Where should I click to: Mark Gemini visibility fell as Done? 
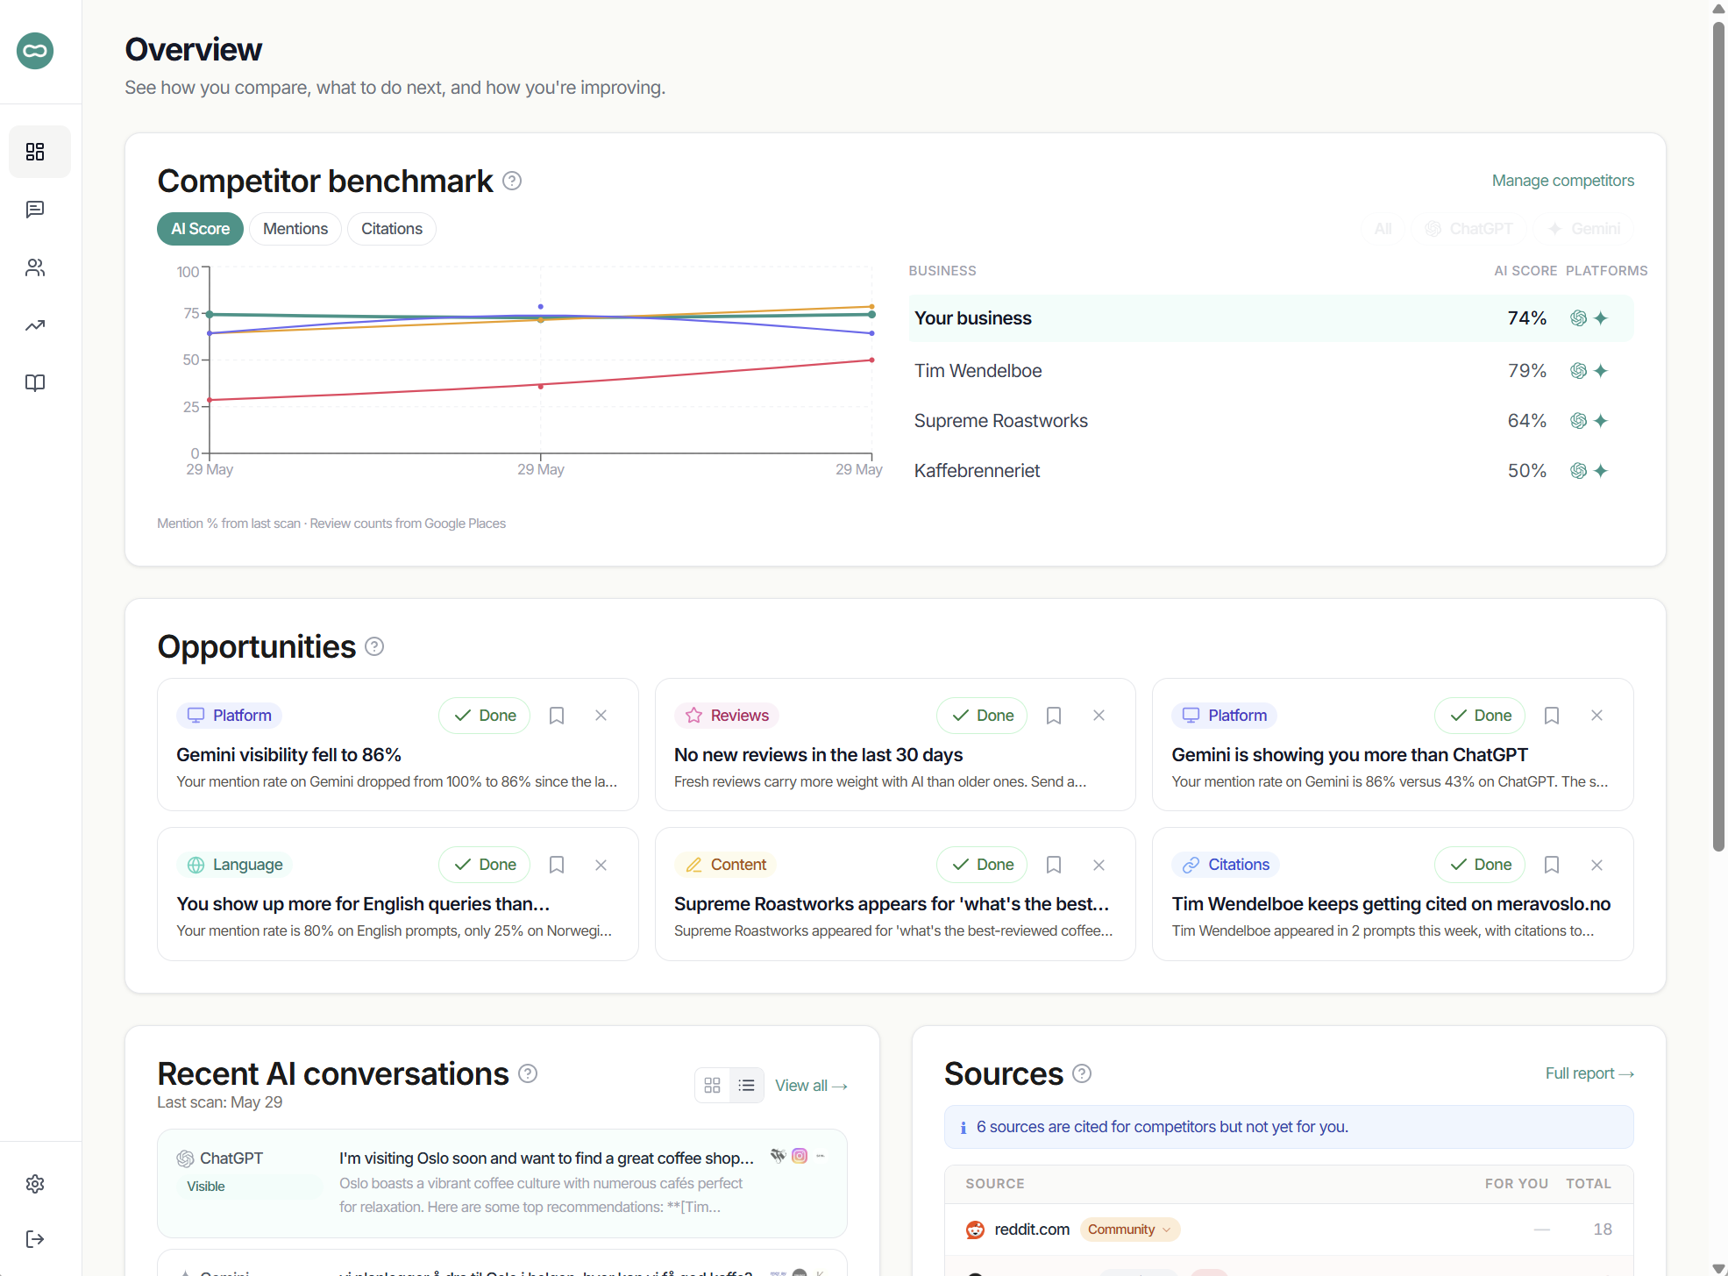[485, 716]
